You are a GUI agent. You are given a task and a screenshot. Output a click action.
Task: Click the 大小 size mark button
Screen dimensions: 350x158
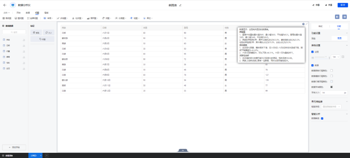click(x=49, y=32)
